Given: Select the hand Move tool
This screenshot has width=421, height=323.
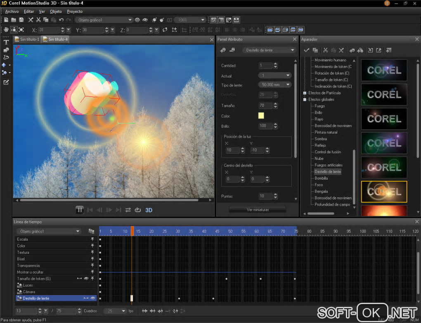Looking at the screenshot, I should click(x=6, y=30).
